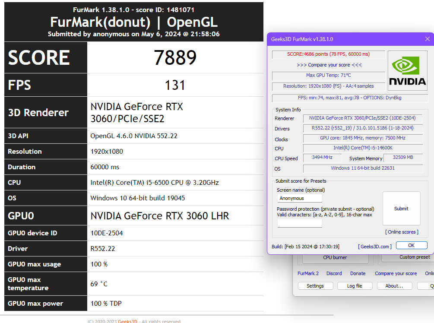
Task: Click the Renderer RTX 3060 value
Action: [363, 118]
